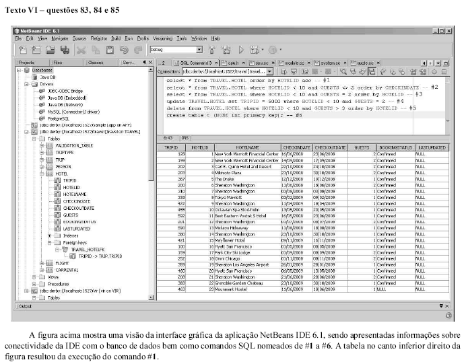466x362 pixels.
Task: Collapse the HOTEL table node
Action: pyautogui.click(x=42, y=174)
